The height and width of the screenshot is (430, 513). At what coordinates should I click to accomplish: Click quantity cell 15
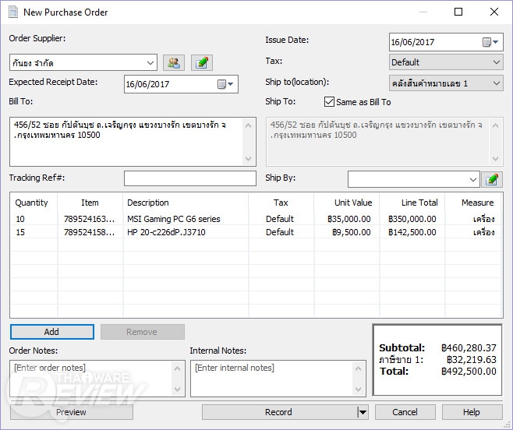20,232
